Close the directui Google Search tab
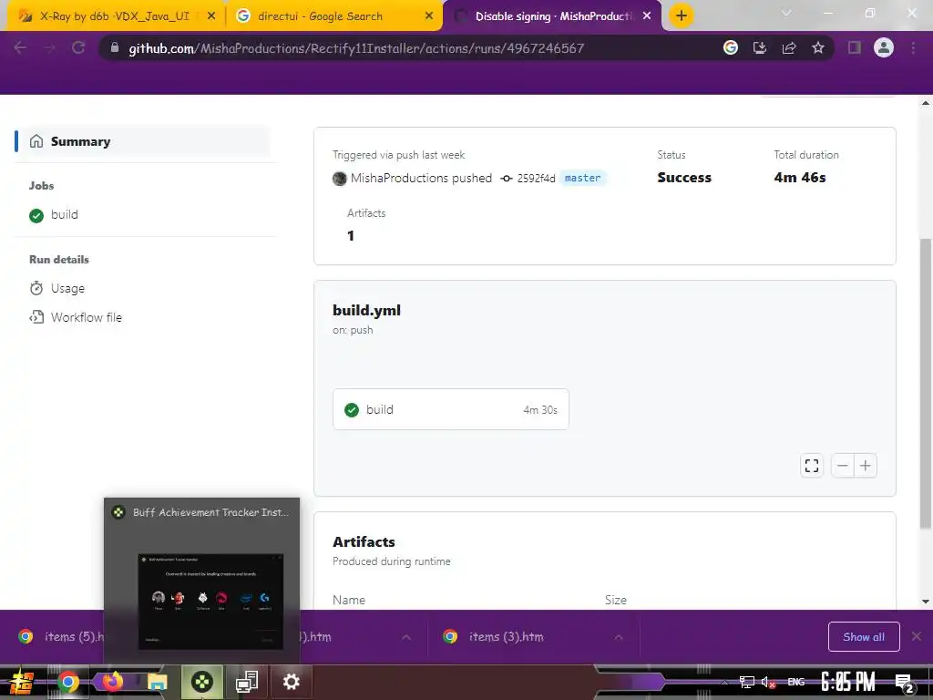 pos(429,16)
